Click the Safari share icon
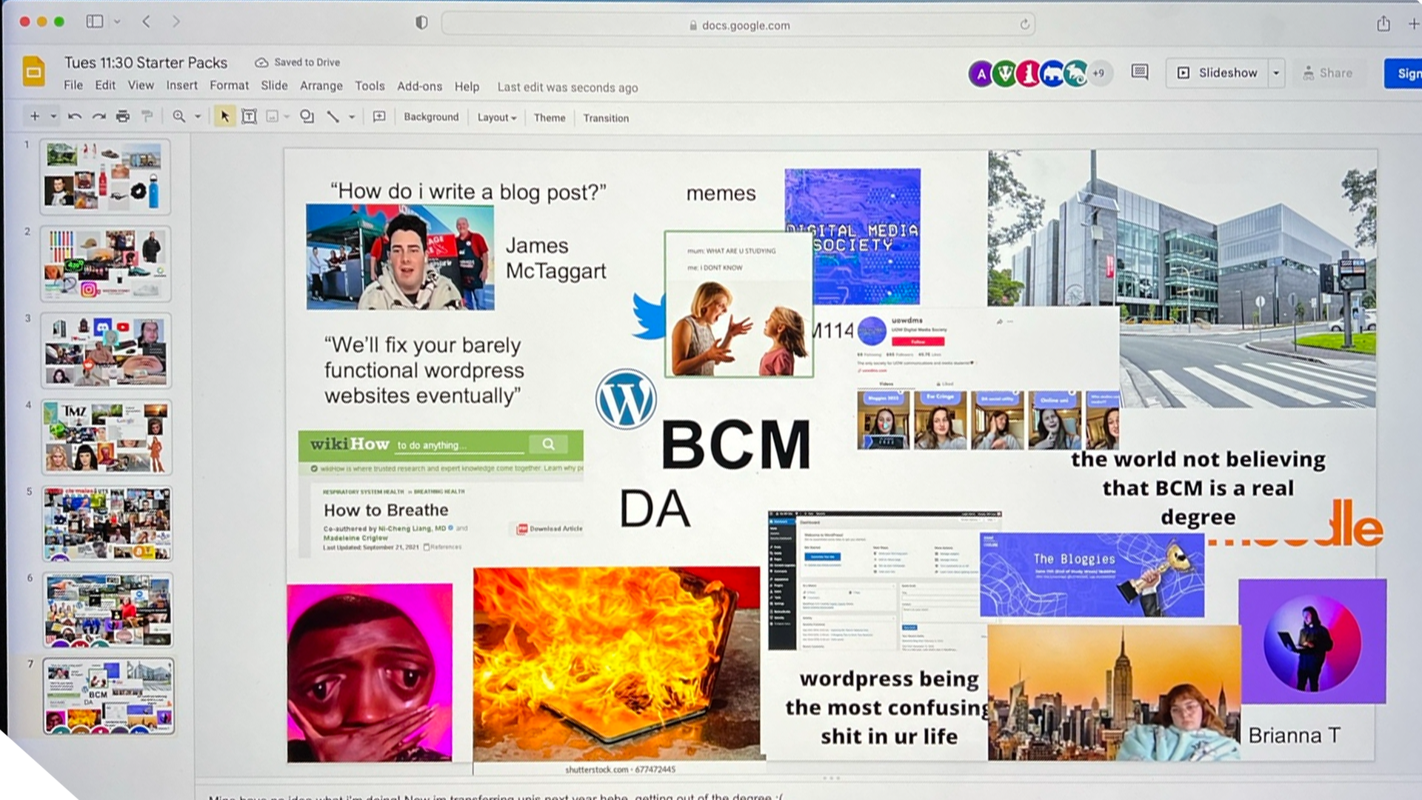1422x800 pixels. [1383, 24]
